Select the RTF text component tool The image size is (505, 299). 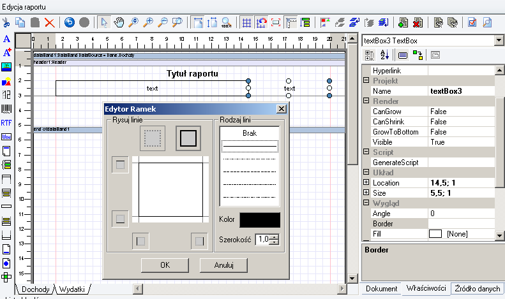tap(6, 123)
